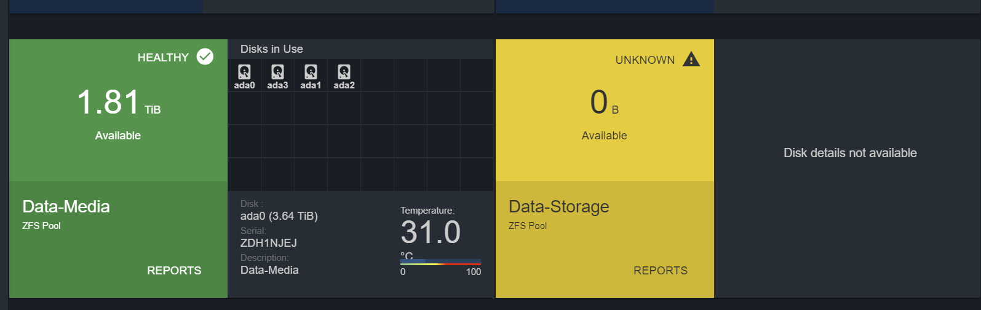Select the ada1 disk icon
Viewport: 981px width, 310px height.
[311, 72]
